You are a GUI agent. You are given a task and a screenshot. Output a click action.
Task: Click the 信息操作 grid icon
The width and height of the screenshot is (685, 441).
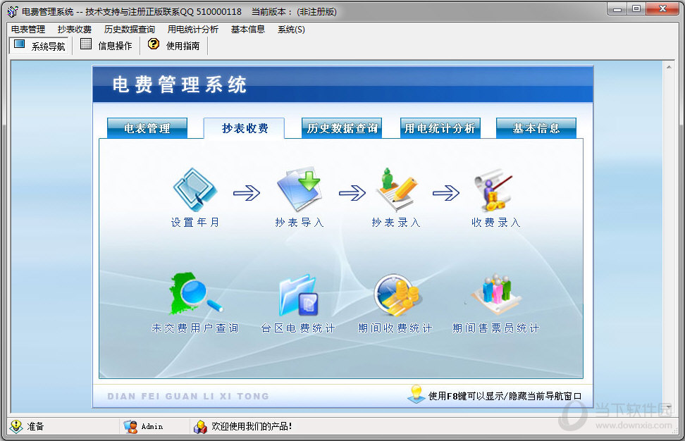[x=86, y=44]
